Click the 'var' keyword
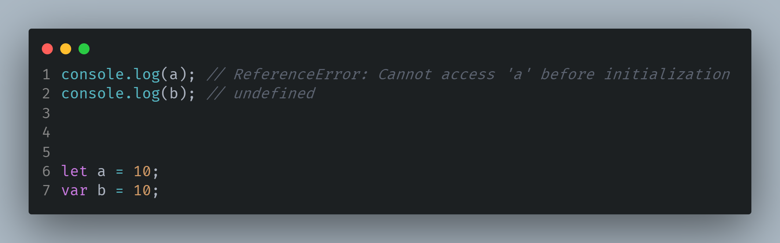This screenshot has width=780, height=243. click(x=74, y=191)
